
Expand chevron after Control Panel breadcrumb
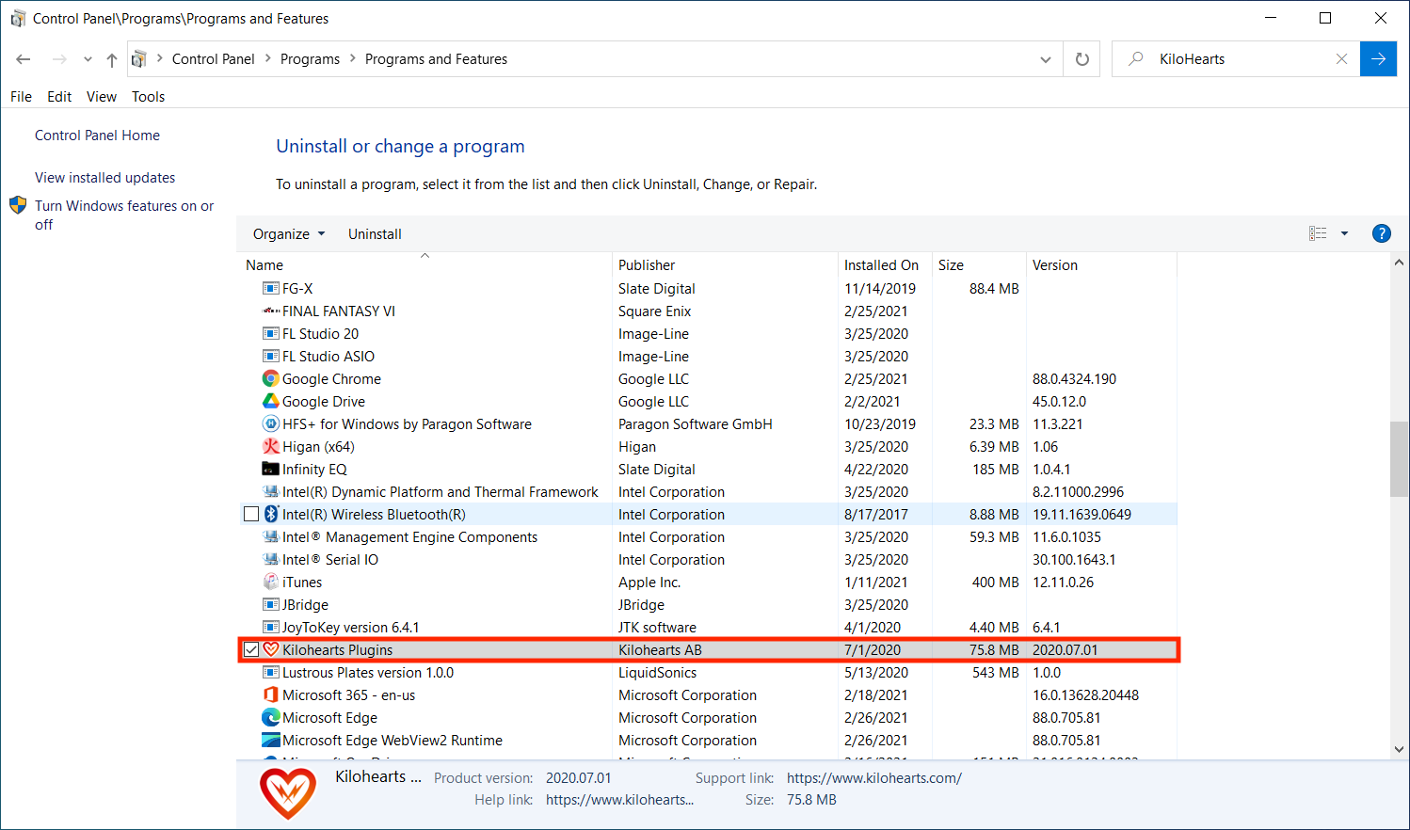point(268,58)
